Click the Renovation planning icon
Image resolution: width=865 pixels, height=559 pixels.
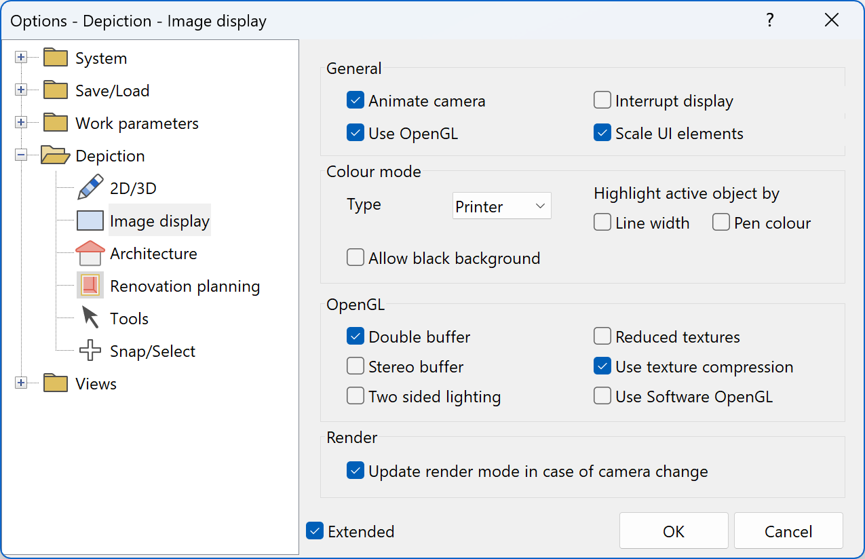point(90,285)
